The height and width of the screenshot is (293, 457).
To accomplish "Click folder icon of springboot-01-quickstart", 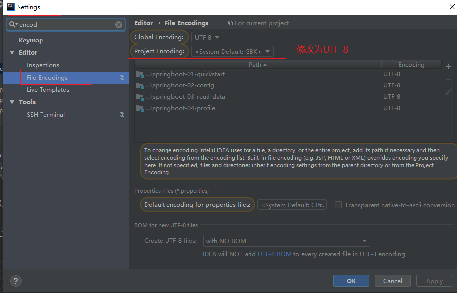I will [140, 74].
